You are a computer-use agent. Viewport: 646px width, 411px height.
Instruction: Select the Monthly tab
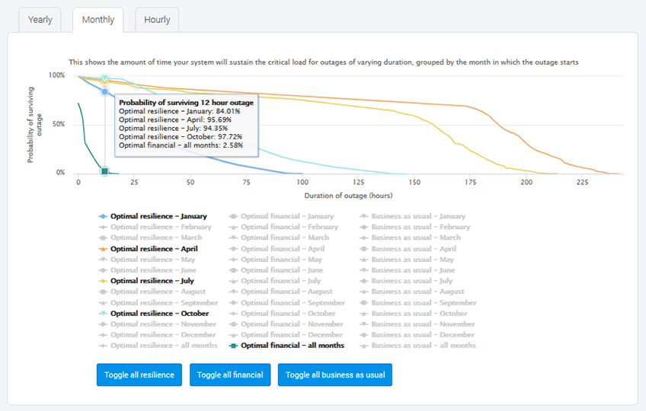tap(98, 20)
